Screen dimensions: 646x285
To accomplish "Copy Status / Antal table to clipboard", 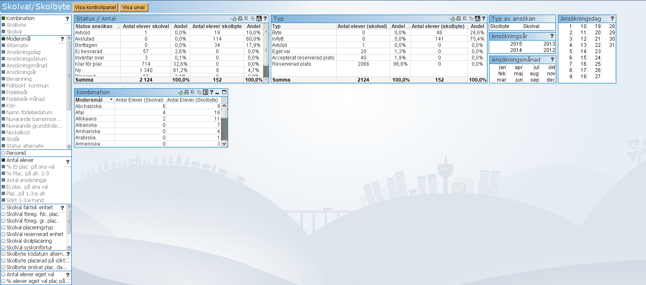I will pyautogui.click(x=253, y=18).
